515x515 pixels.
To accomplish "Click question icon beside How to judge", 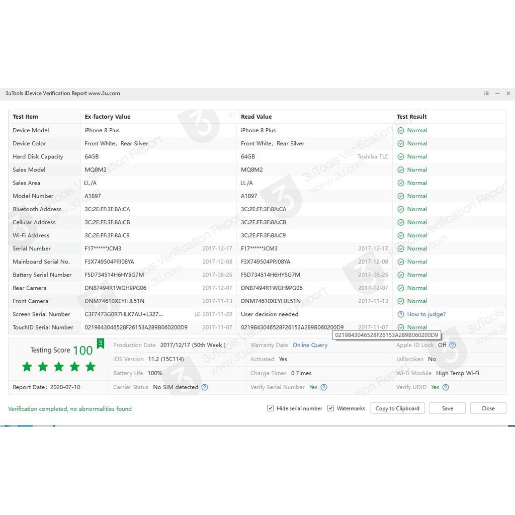I will pyautogui.click(x=401, y=314).
